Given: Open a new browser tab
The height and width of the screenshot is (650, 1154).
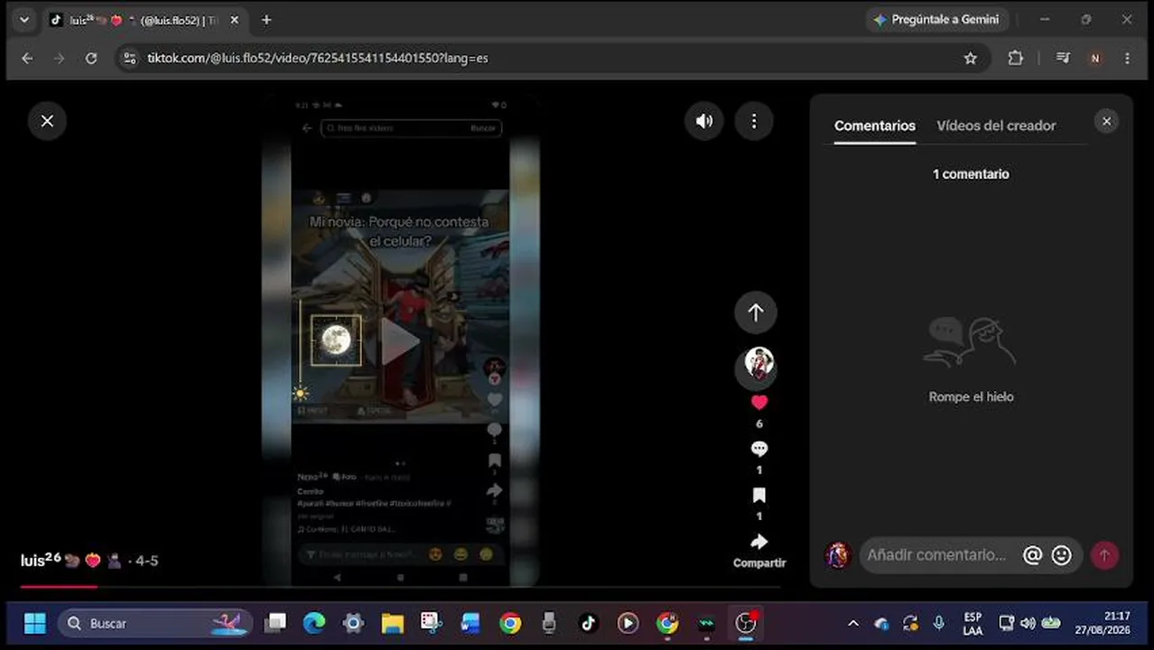Looking at the screenshot, I should 266,20.
